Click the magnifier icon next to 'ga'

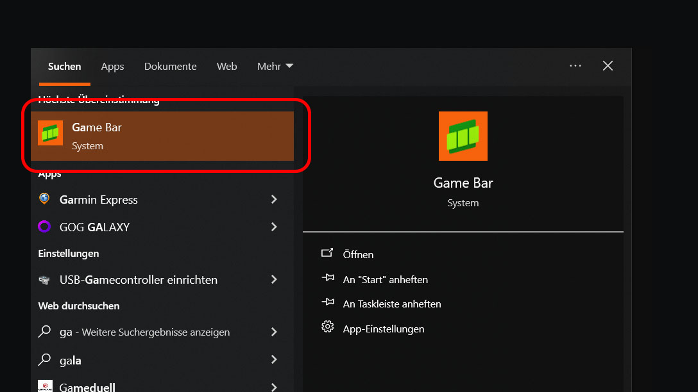point(44,332)
